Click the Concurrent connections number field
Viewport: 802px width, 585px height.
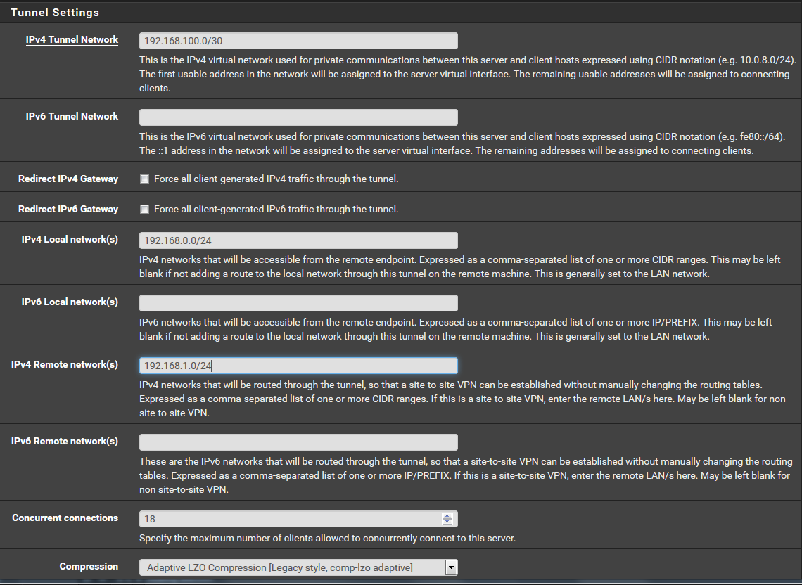288,519
